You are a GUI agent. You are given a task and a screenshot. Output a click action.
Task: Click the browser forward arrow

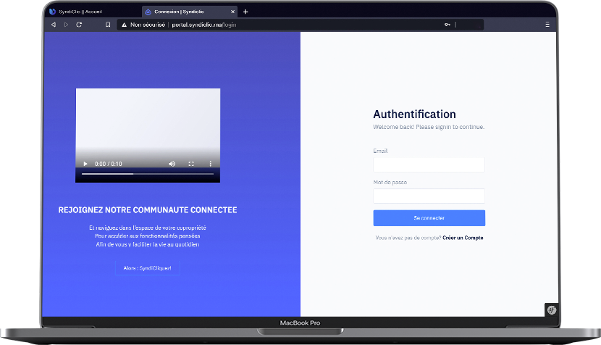66,25
